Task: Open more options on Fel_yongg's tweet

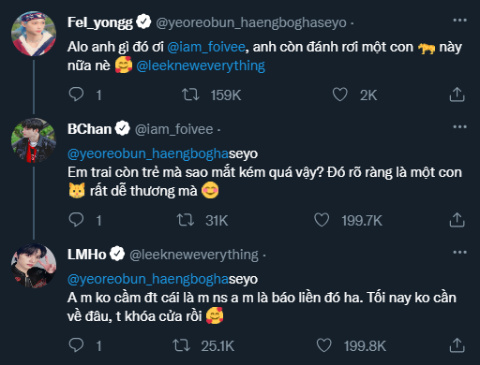Action: (459, 21)
